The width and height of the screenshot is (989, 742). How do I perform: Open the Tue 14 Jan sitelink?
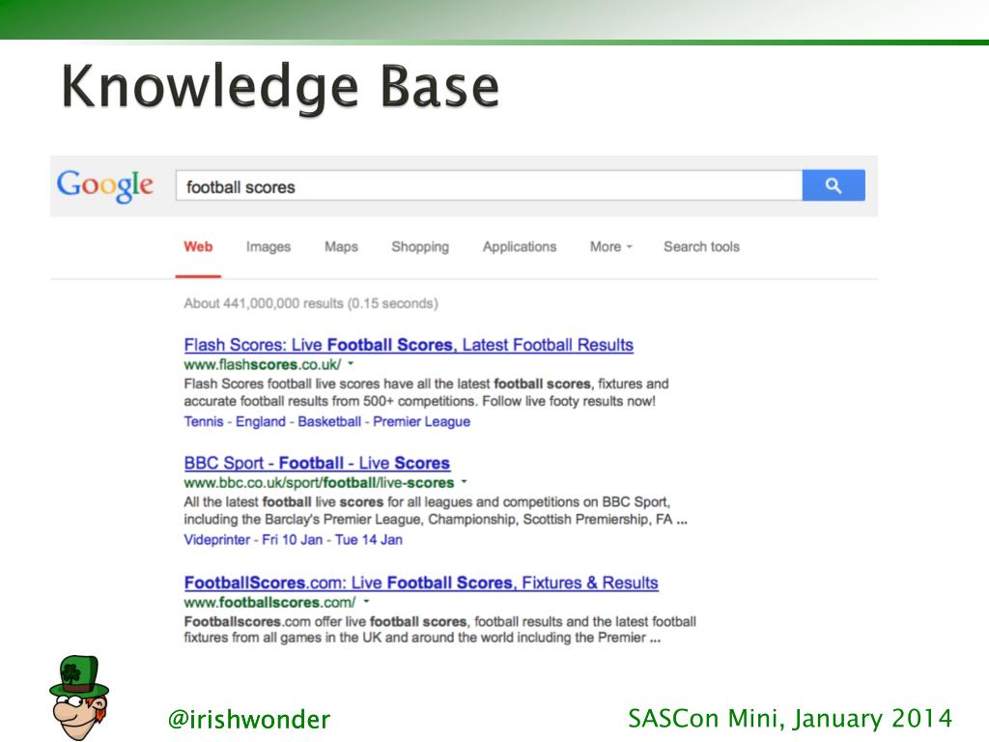[x=368, y=540]
